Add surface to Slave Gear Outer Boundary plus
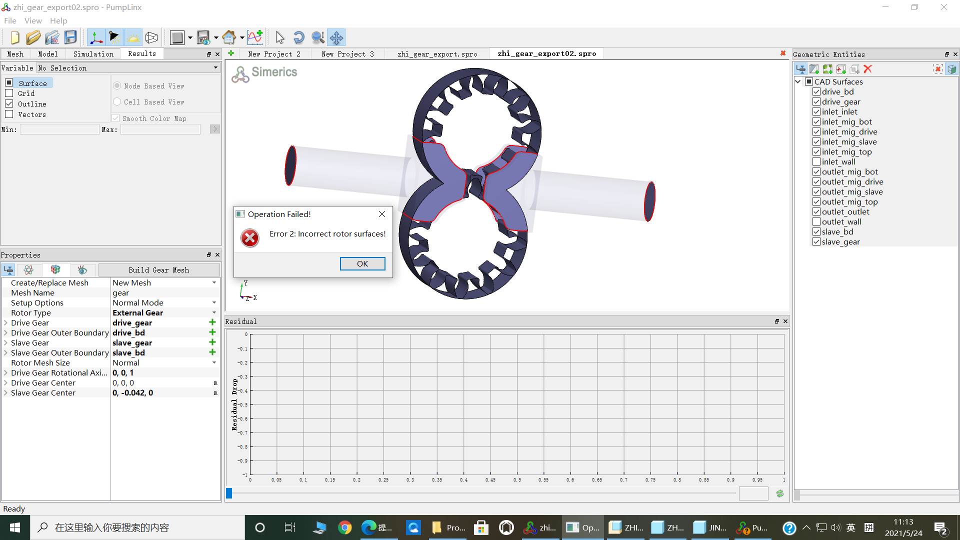 [212, 352]
